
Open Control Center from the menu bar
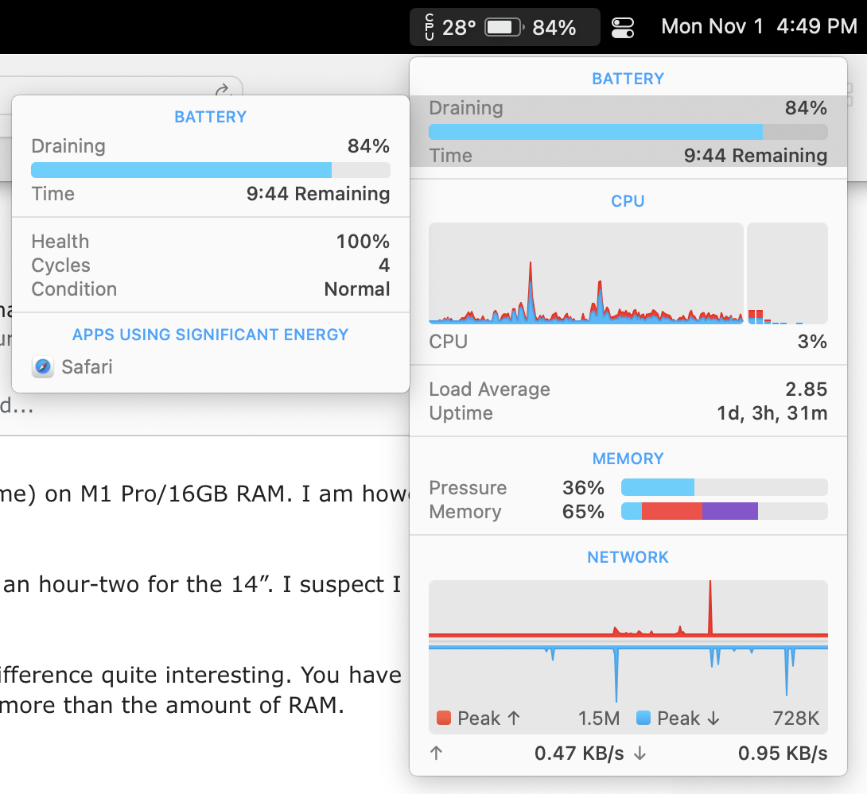click(x=623, y=28)
